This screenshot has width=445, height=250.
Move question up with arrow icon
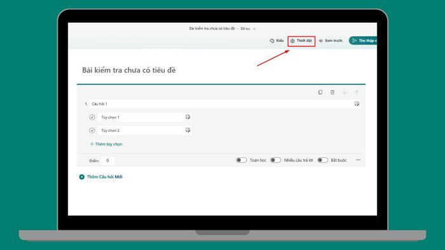pyautogui.click(x=357, y=92)
